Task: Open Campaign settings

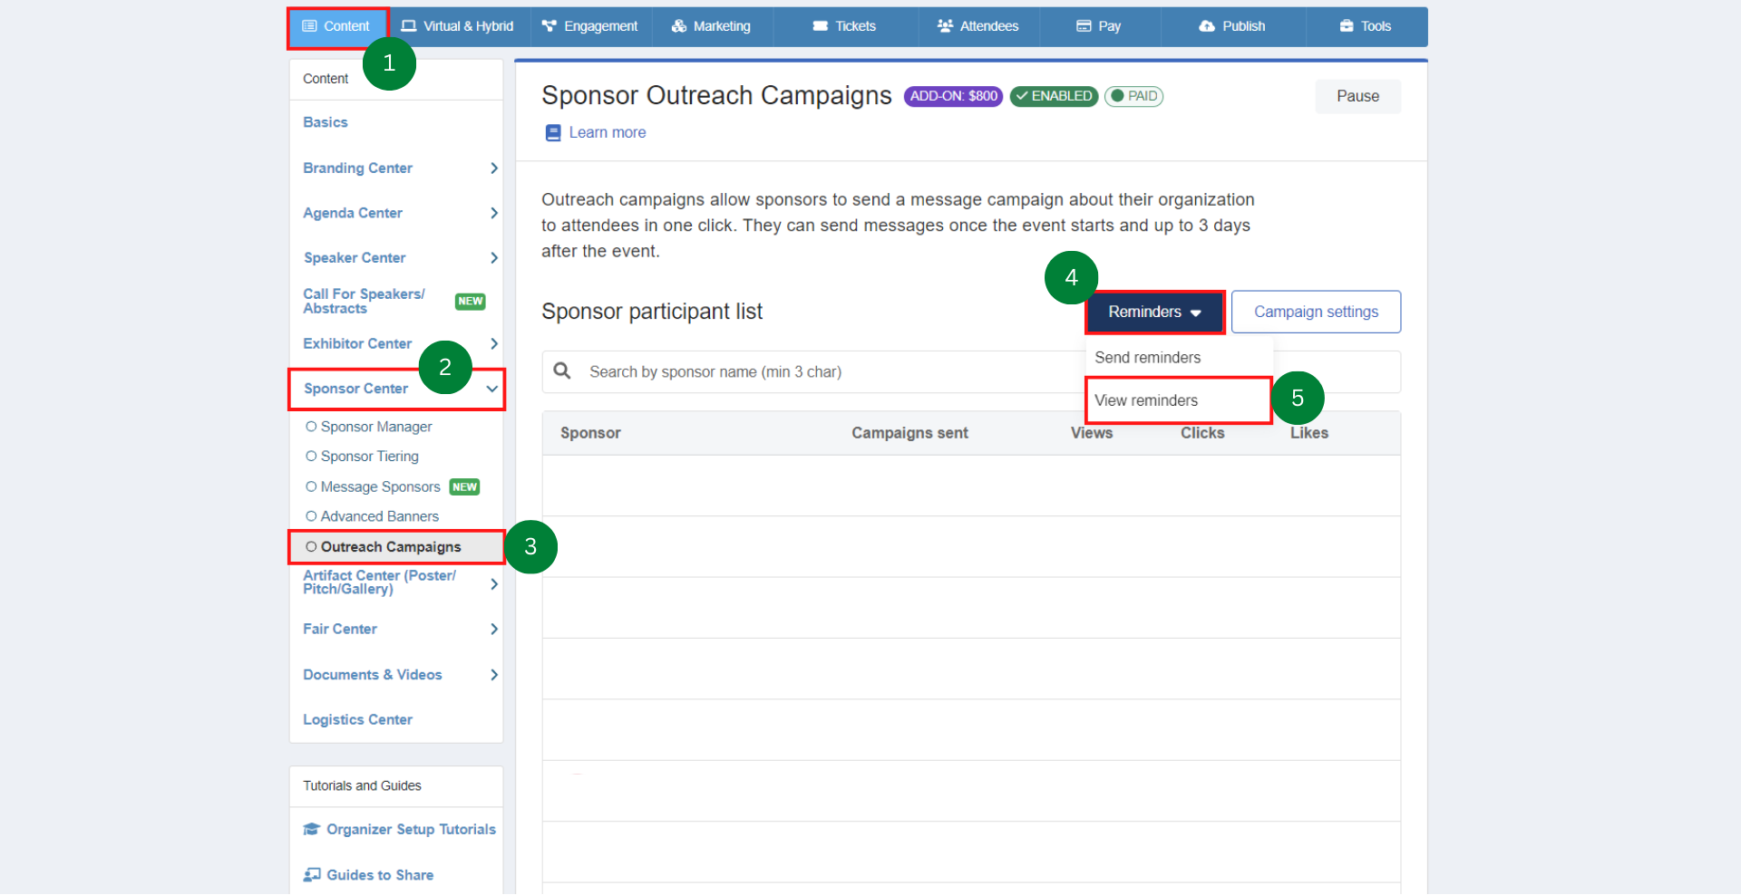Action: coord(1315,312)
